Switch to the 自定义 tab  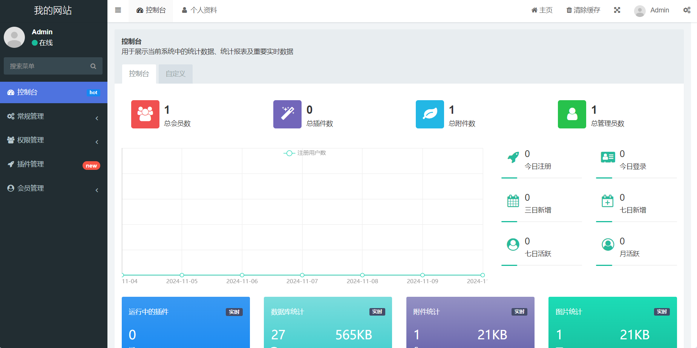click(175, 73)
